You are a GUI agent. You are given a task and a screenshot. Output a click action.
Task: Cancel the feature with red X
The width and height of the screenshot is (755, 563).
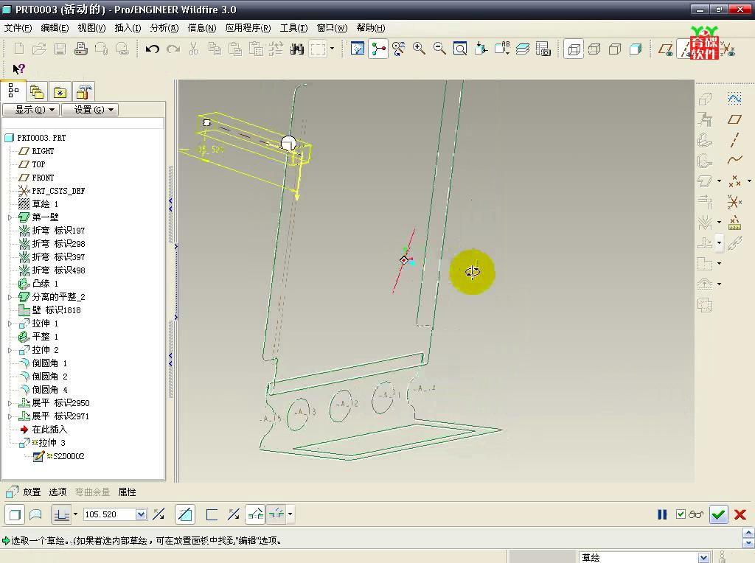click(x=740, y=514)
